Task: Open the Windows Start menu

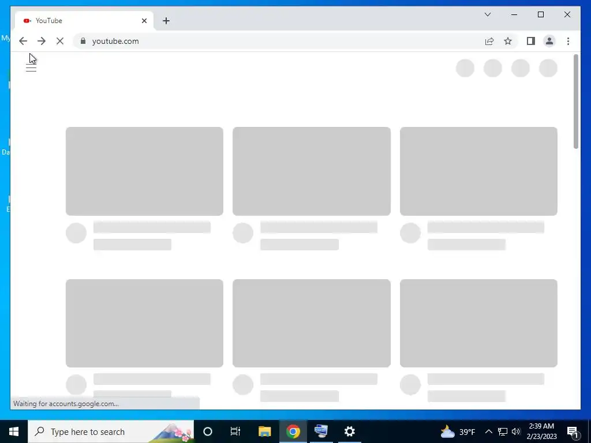Action: 14,431
